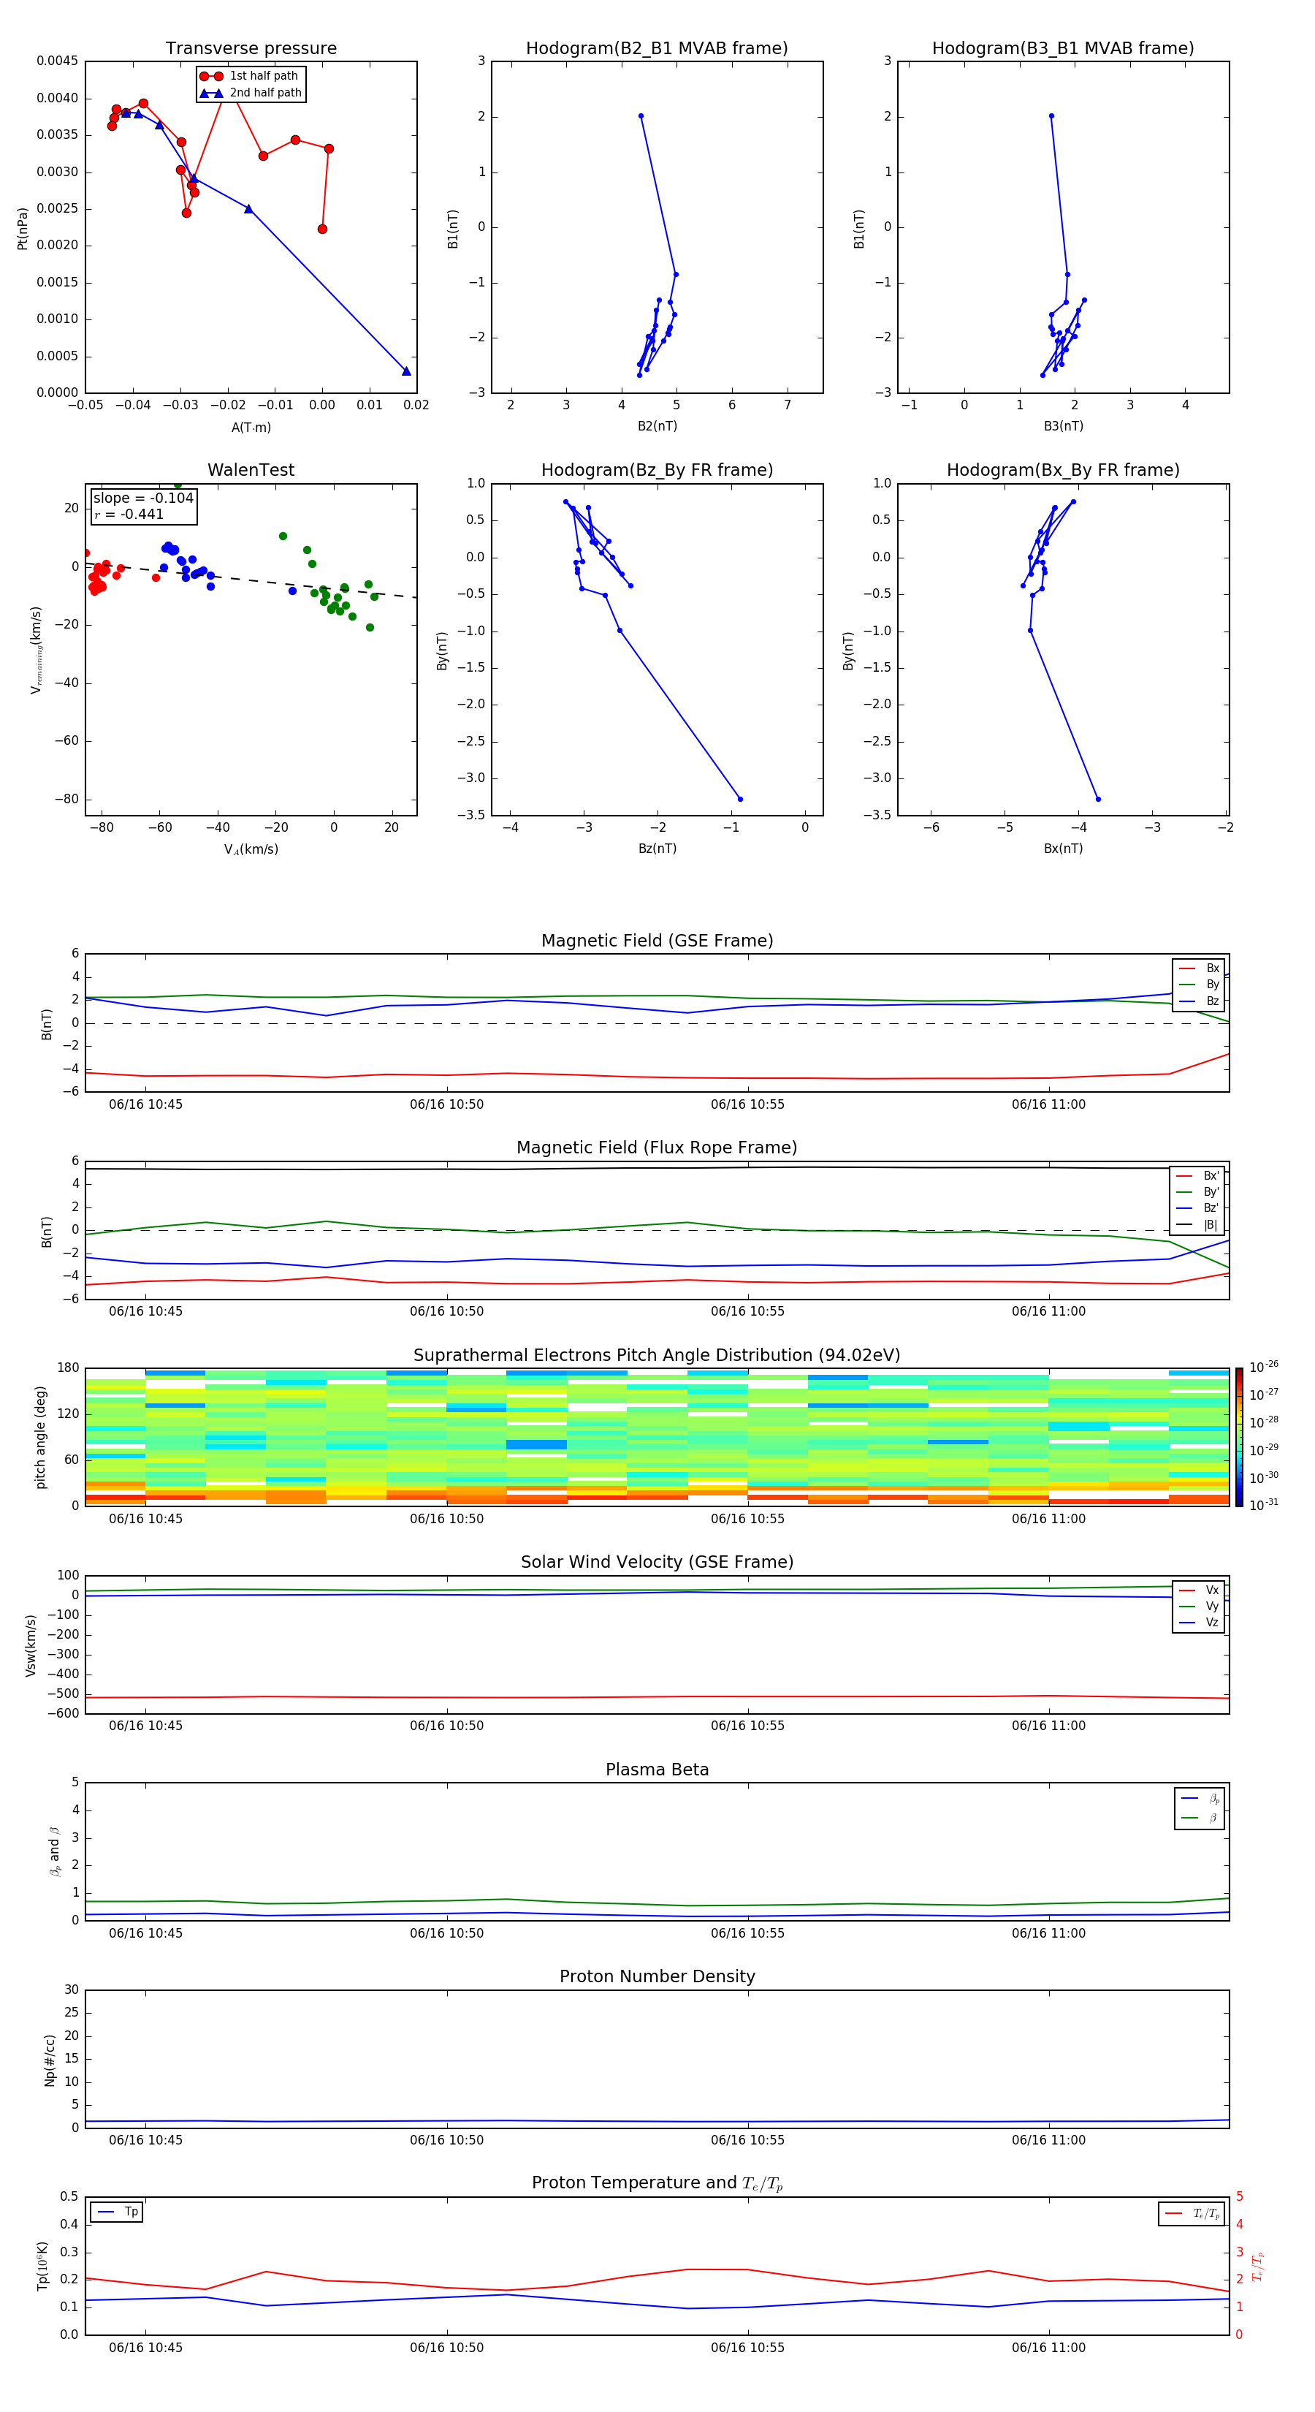Click the 'Hodogram(Bx_By FR frame)' title
Image resolution: width=1315 pixels, height=2412 pixels.
pos(1063,470)
